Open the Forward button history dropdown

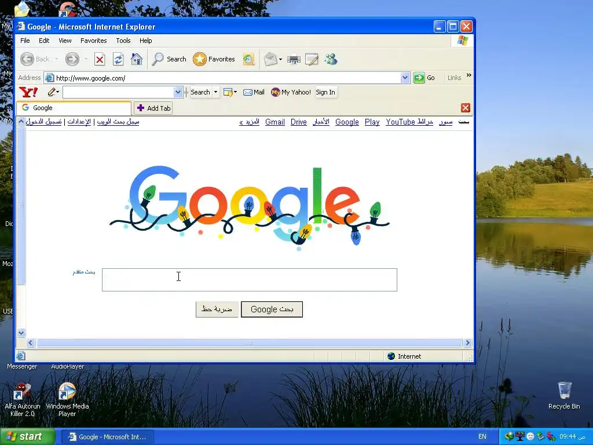(86, 59)
